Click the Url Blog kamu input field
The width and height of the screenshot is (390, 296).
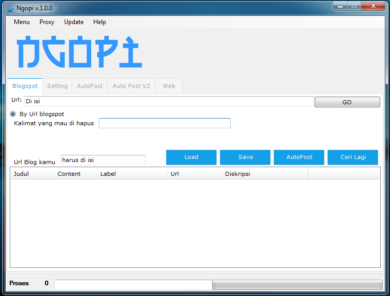(x=103, y=160)
